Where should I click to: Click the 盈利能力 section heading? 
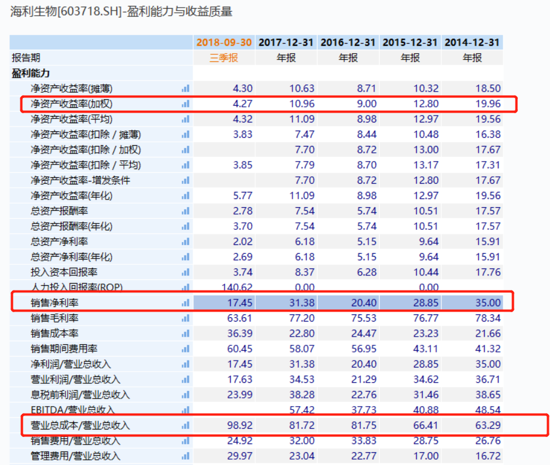pyautogui.click(x=30, y=73)
